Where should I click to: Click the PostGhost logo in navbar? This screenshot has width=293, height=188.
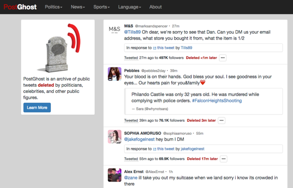[x=20, y=7]
